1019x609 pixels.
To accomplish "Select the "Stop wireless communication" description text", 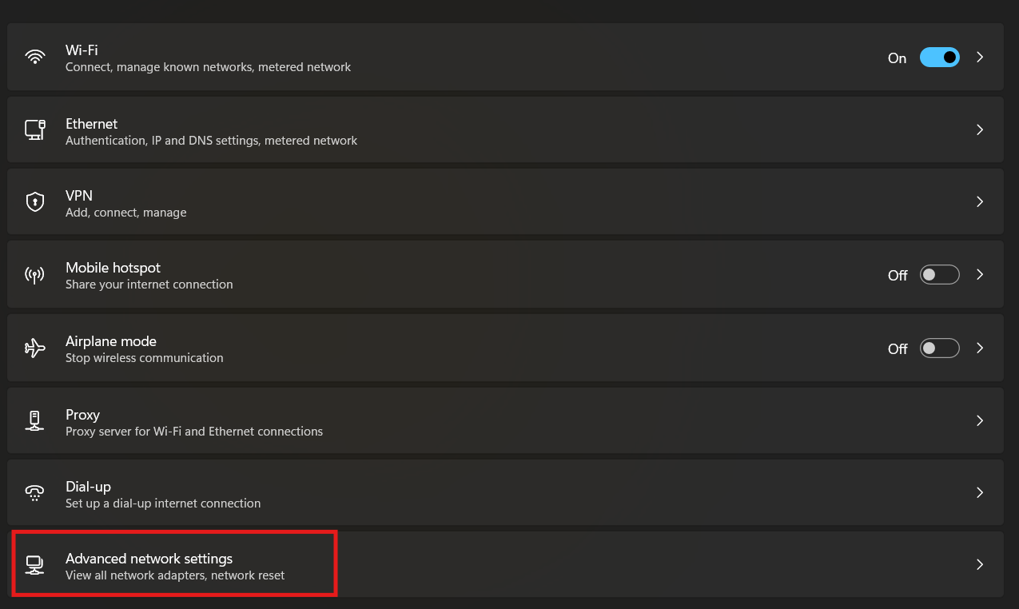I will 145,358.
